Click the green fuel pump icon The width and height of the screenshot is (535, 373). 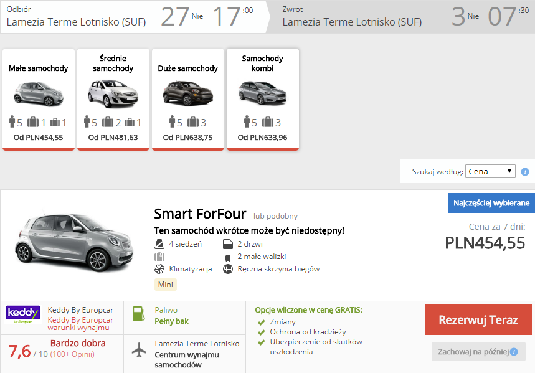click(x=138, y=314)
